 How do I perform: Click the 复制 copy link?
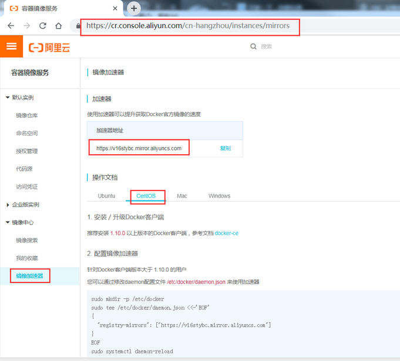(x=225, y=148)
